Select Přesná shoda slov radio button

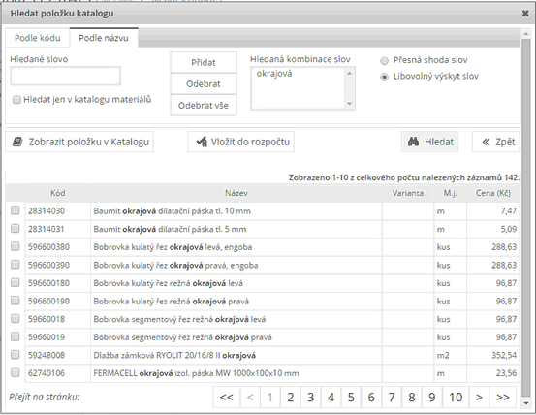[384, 61]
